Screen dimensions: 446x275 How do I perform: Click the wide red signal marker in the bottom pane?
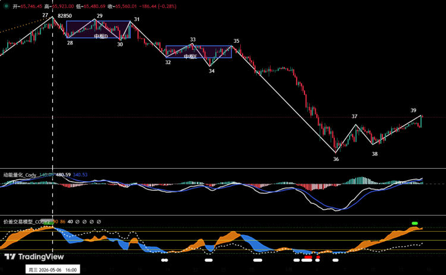[x=308, y=257]
